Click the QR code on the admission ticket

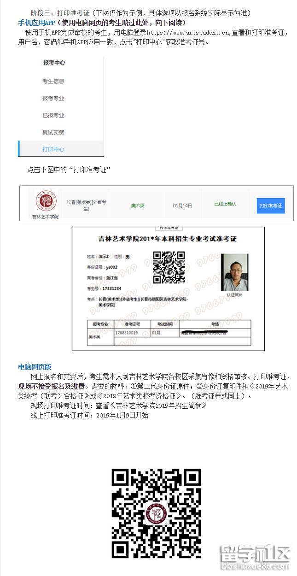pos(169,267)
